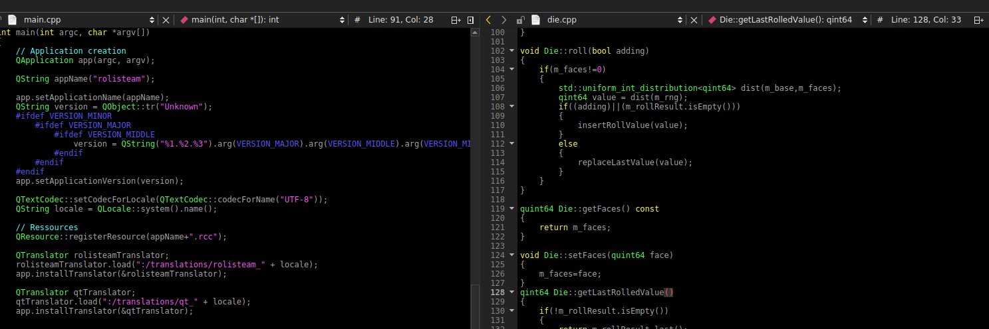Screen dimensions: 989x329
Task: Remove the split from main.cpp pane
Action: pos(472,20)
